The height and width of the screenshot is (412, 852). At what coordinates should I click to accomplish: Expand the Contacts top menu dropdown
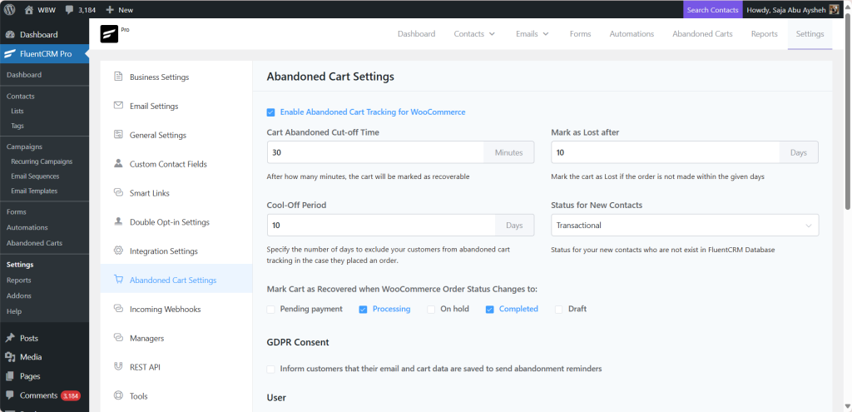[x=474, y=33]
